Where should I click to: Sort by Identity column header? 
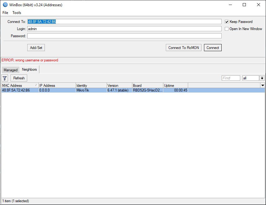pyautogui.click(x=91, y=86)
